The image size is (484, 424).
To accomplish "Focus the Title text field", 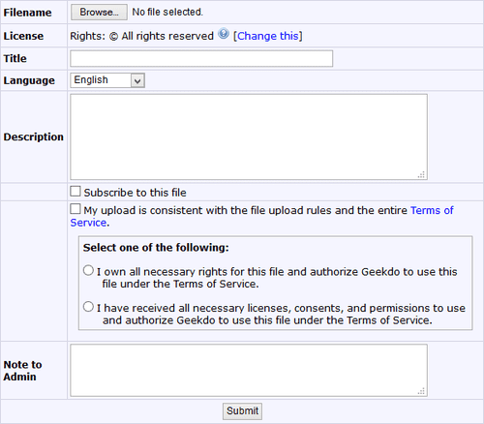I will click(201, 58).
